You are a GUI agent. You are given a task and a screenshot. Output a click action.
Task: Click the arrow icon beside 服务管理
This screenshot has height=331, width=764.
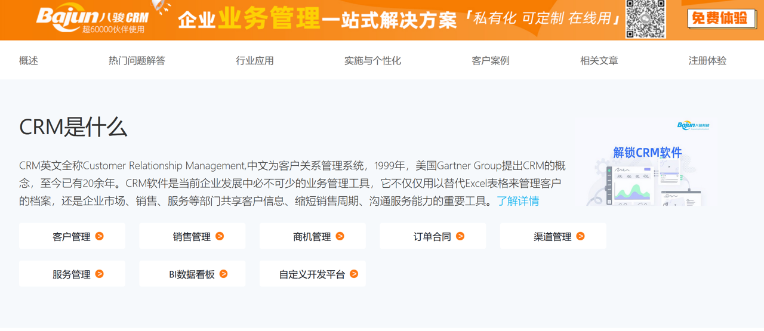click(x=100, y=274)
